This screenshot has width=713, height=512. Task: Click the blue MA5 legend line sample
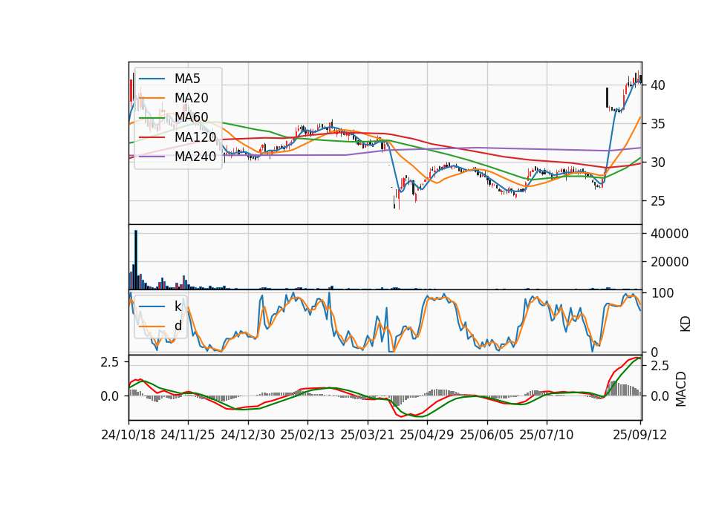tap(152, 79)
